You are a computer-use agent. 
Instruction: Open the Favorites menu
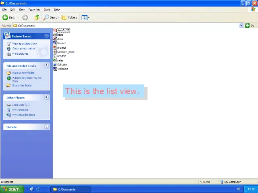click(34, 9)
